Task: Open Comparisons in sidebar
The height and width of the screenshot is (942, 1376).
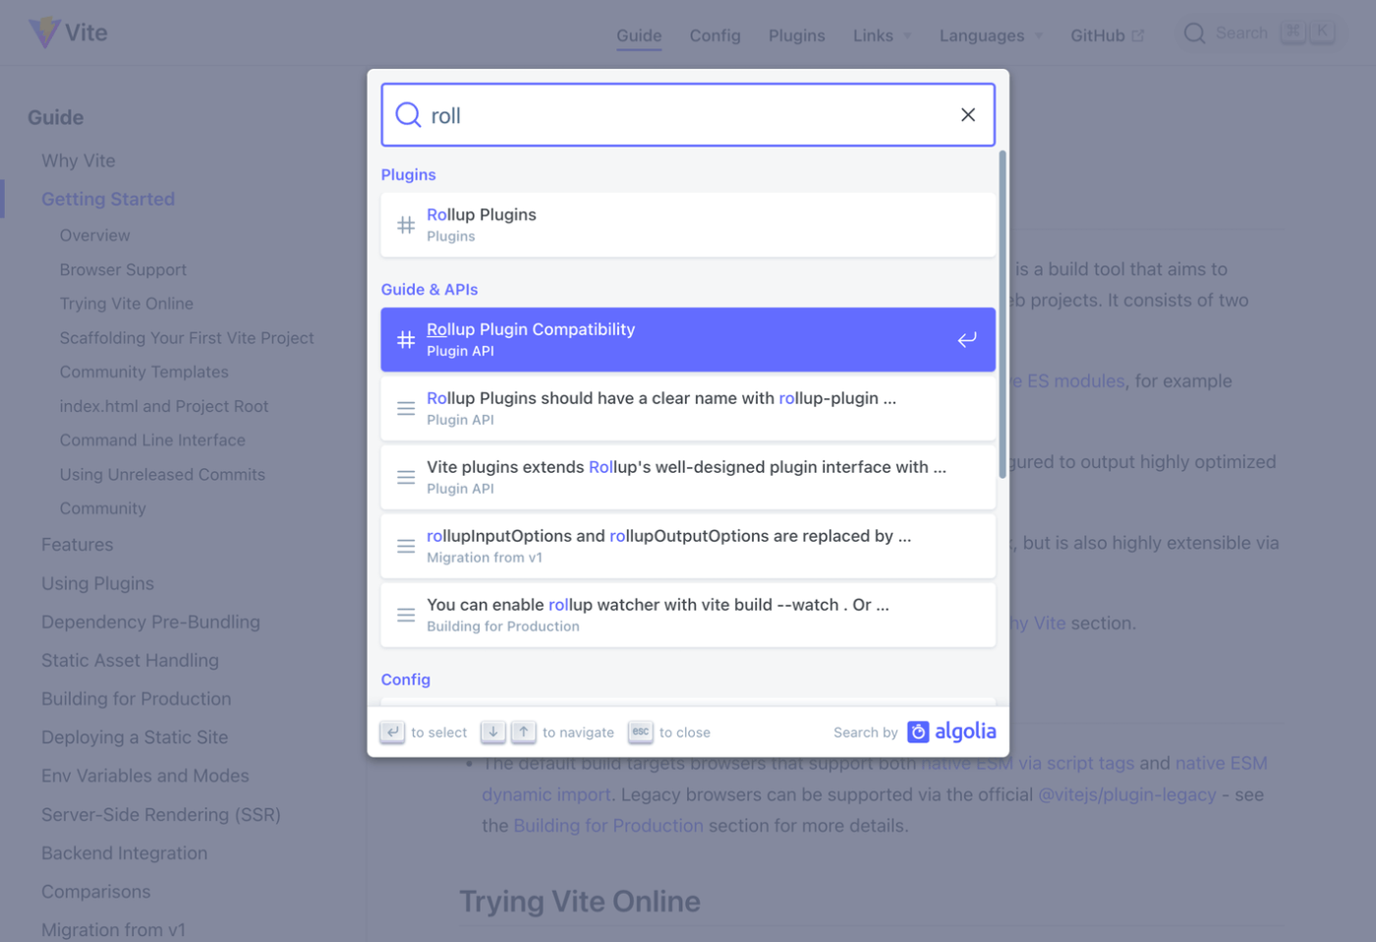Action: coord(96,892)
